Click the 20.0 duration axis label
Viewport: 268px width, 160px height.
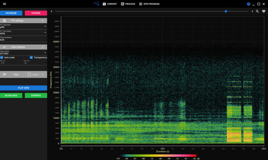(263, 149)
